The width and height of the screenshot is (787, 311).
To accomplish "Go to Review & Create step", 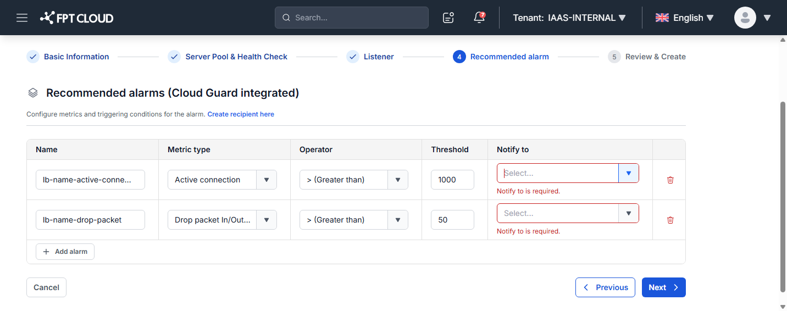I will pos(647,57).
